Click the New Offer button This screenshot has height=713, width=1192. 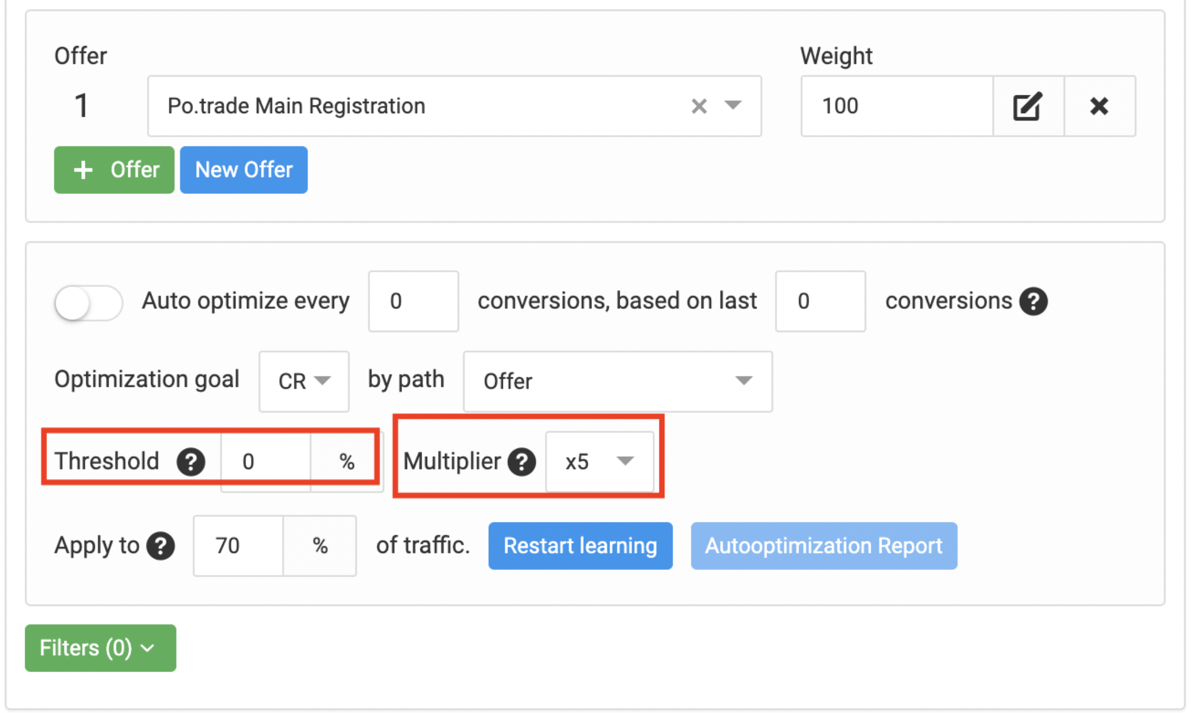[243, 170]
